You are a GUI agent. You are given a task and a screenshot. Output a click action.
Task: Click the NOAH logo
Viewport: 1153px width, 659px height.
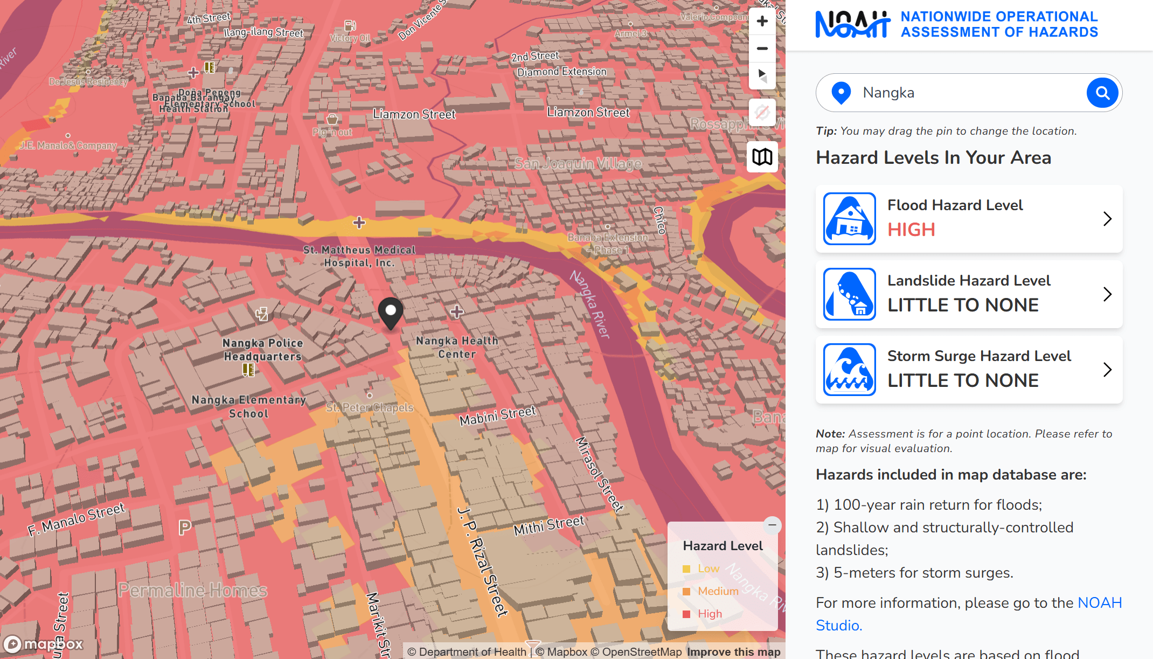pos(850,24)
